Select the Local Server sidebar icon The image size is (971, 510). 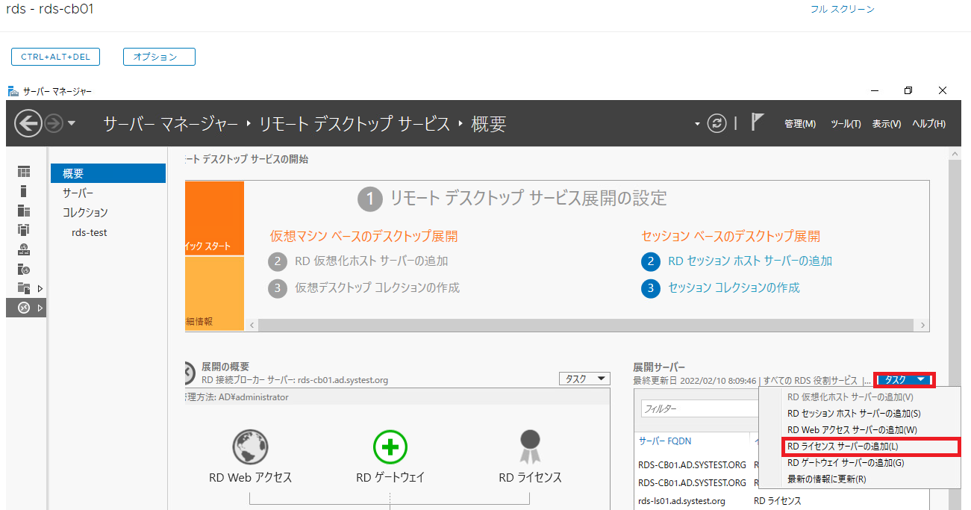24,191
